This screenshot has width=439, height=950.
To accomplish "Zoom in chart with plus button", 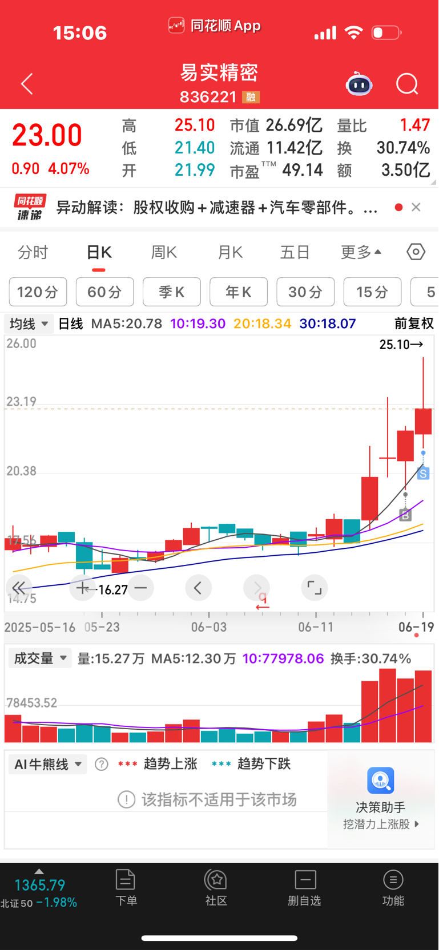I will (82, 588).
